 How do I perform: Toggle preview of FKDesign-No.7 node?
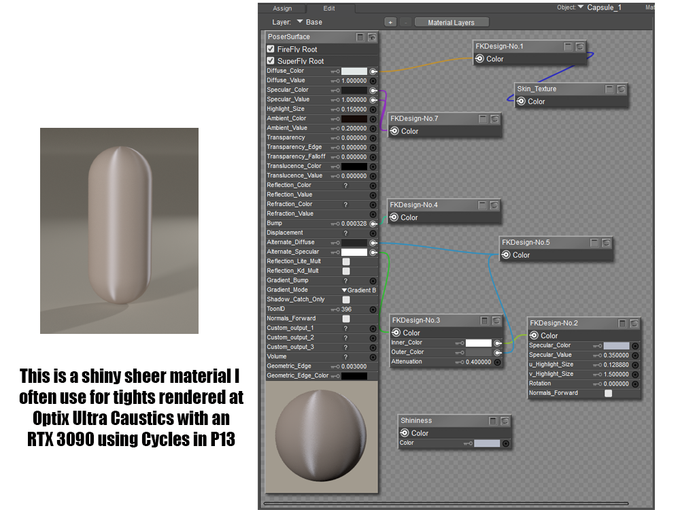tap(495, 119)
